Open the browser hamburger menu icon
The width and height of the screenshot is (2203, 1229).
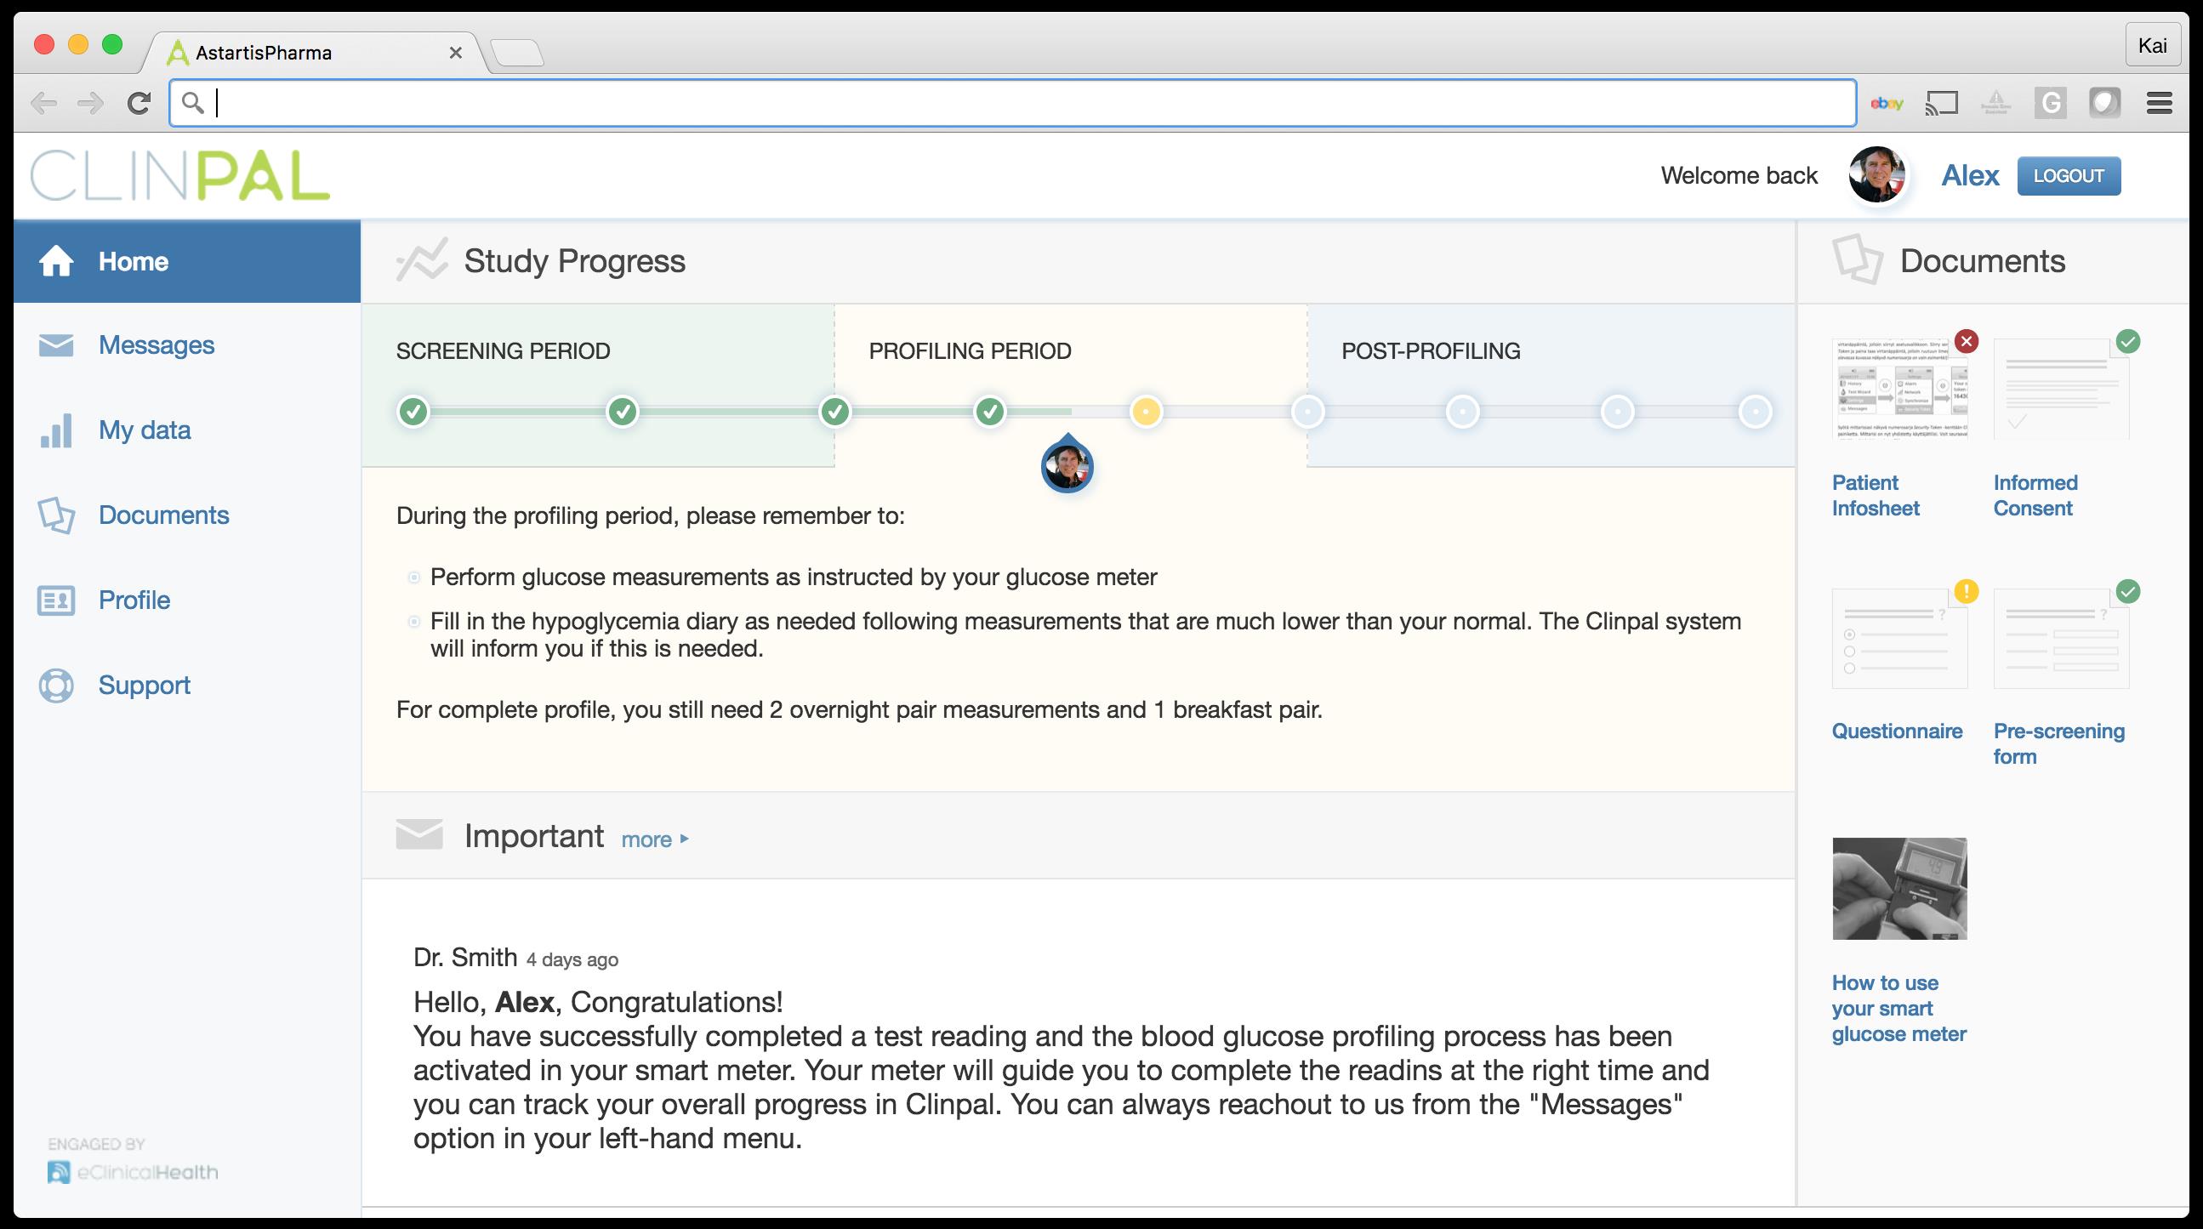click(2160, 104)
